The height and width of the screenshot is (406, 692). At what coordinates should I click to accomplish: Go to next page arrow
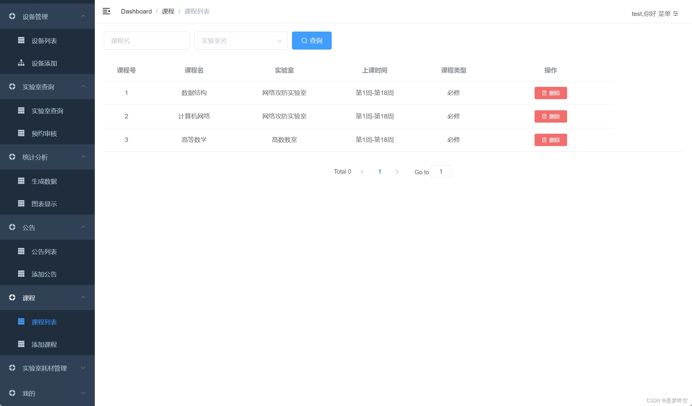tap(397, 172)
